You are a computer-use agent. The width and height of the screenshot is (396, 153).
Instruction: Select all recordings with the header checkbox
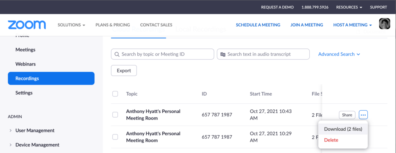pyautogui.click(x=115, y=94)
